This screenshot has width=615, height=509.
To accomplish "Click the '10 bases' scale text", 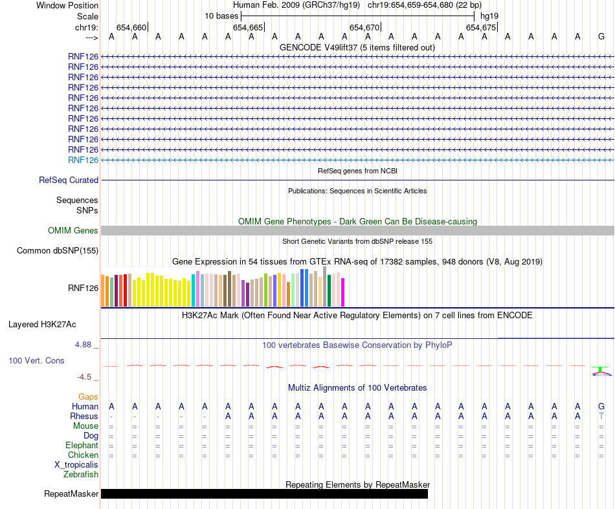I will 221,16.
